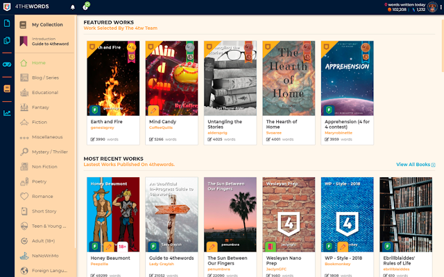444x277 pixels.
Task: Click the shield badge on Apprehension cover
Action: pos(329,110)
